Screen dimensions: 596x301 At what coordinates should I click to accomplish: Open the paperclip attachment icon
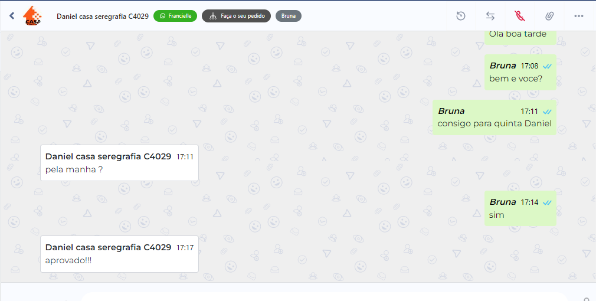pyautogui.click(x=549, y=16)
